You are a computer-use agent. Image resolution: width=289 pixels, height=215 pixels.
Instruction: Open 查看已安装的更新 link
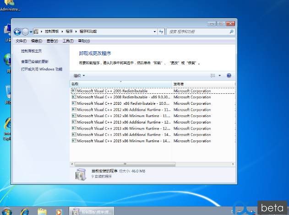point(35,62)
